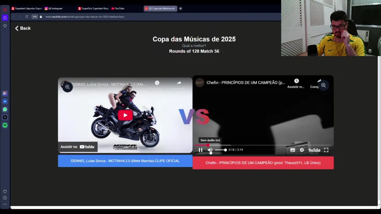Open the Opera sidebar home icon
Image resolution: width=381 pixels, height=214 pixels.
click(x=5, y=18)
